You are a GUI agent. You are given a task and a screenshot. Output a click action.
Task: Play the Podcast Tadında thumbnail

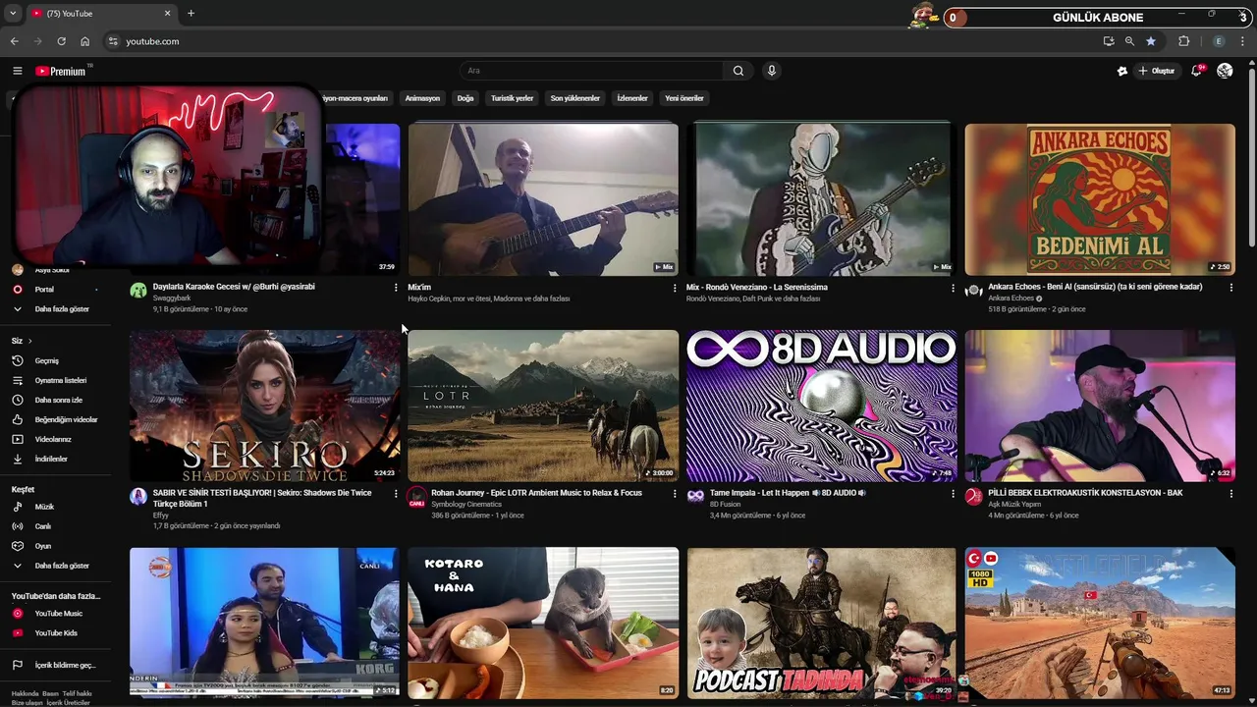click(822, 624)
